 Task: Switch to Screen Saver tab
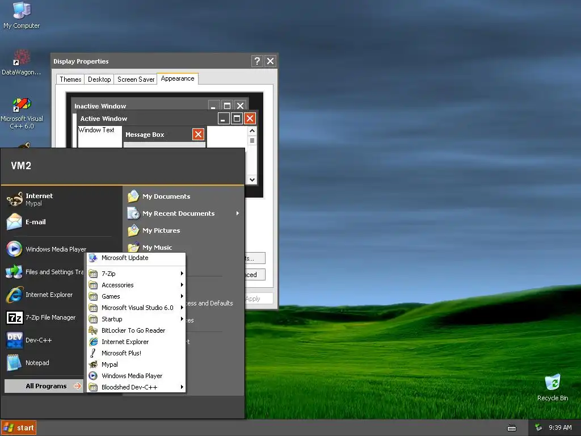136,79
